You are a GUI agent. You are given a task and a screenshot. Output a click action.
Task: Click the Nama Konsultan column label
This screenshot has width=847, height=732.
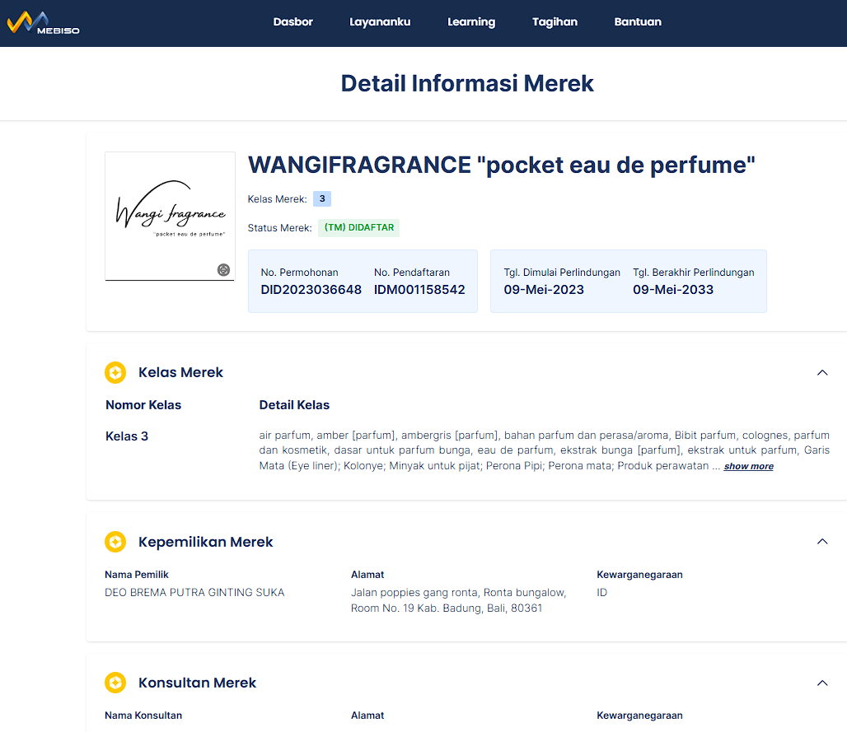coord(143,716)
